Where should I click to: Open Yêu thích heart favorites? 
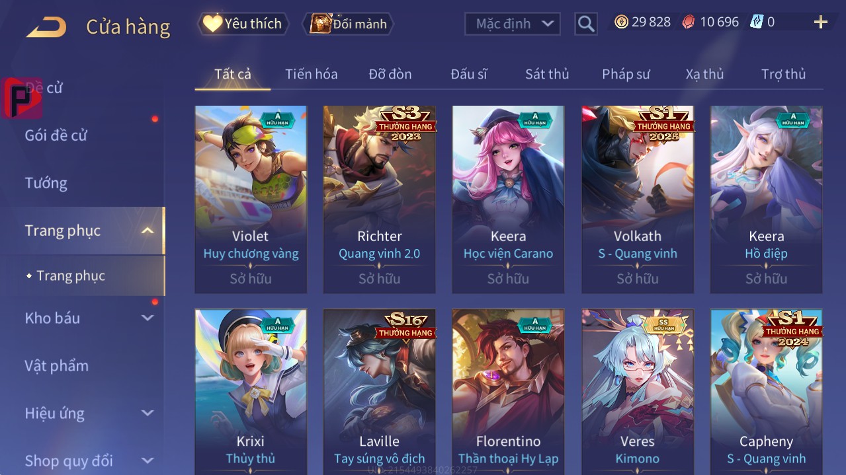(x=243, y=24)
